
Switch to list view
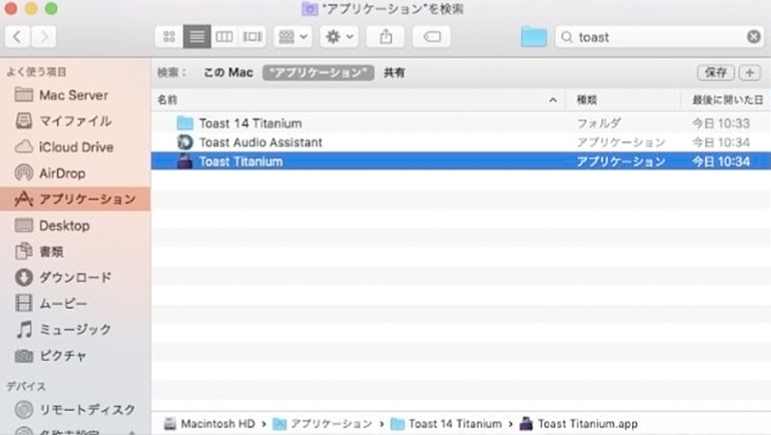point(198,37)
